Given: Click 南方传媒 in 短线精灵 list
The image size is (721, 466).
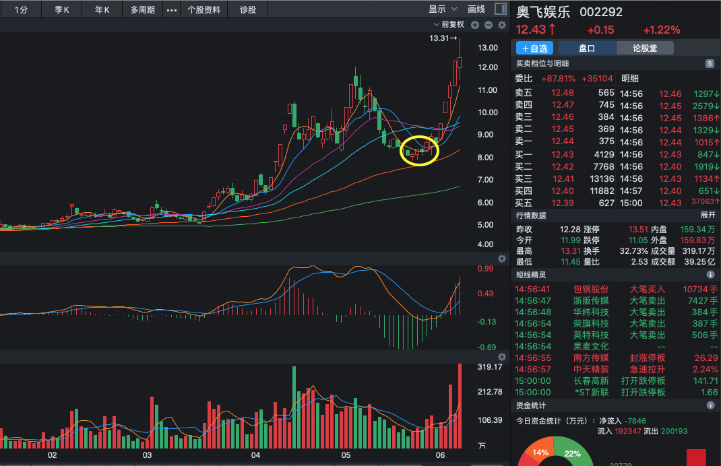Looking at the screenshot, I should pos(591,358).
